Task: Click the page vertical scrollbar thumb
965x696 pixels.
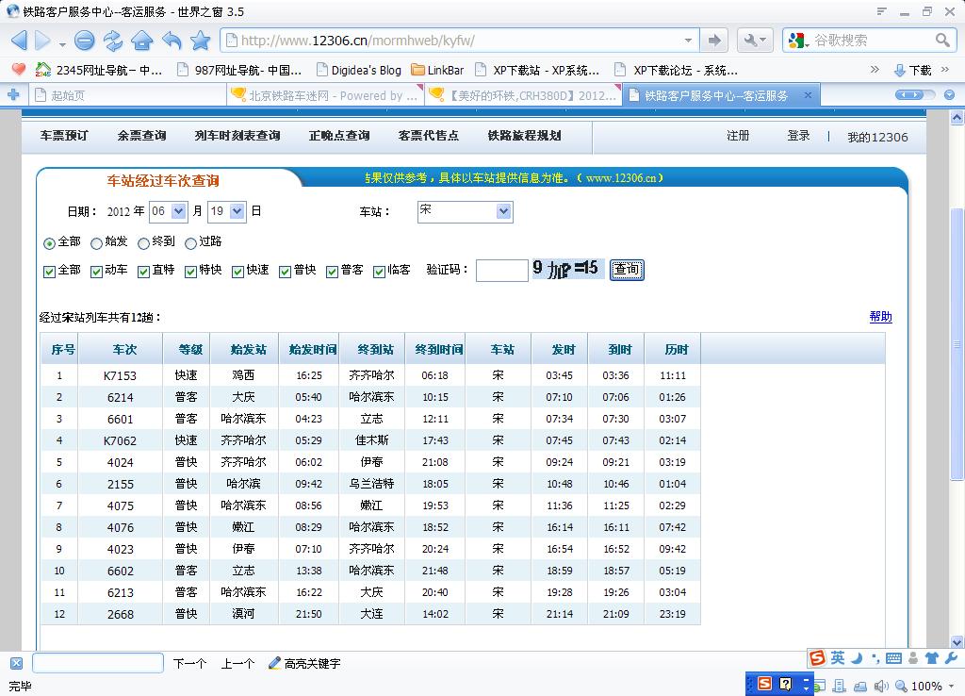Action: click(957, 344)
